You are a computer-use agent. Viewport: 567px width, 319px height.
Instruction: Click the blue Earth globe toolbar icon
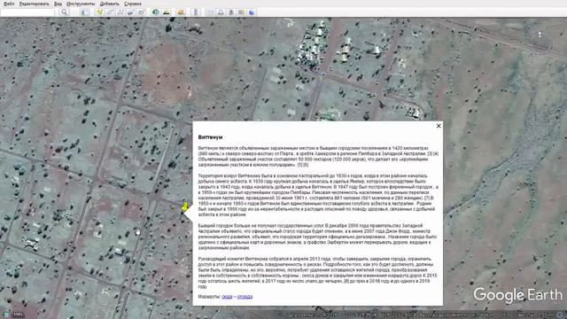coord(252,12)
